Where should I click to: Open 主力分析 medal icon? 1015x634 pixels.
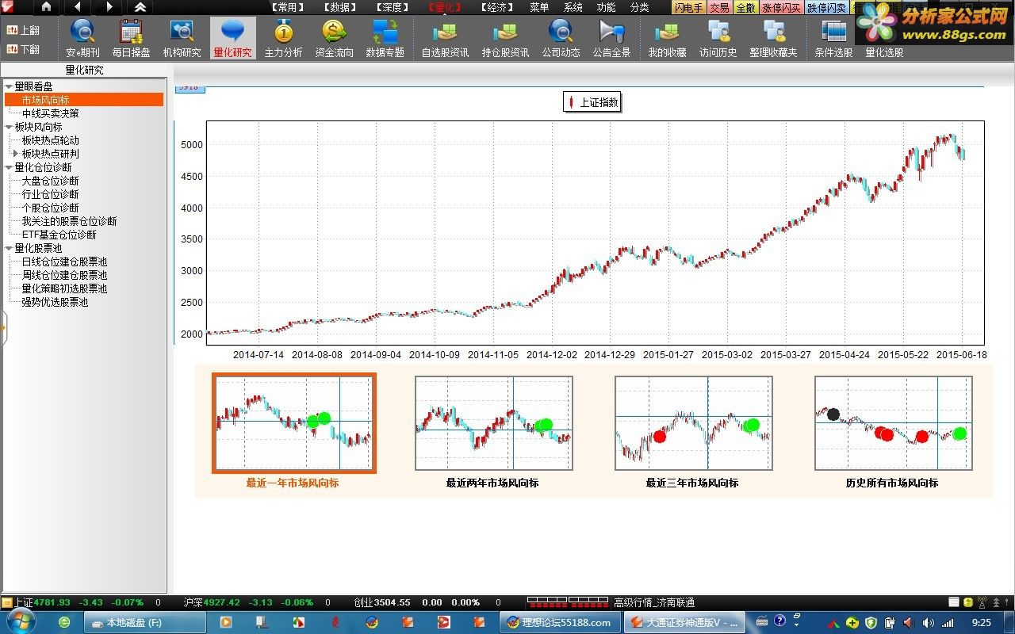(x=283, y=38)
